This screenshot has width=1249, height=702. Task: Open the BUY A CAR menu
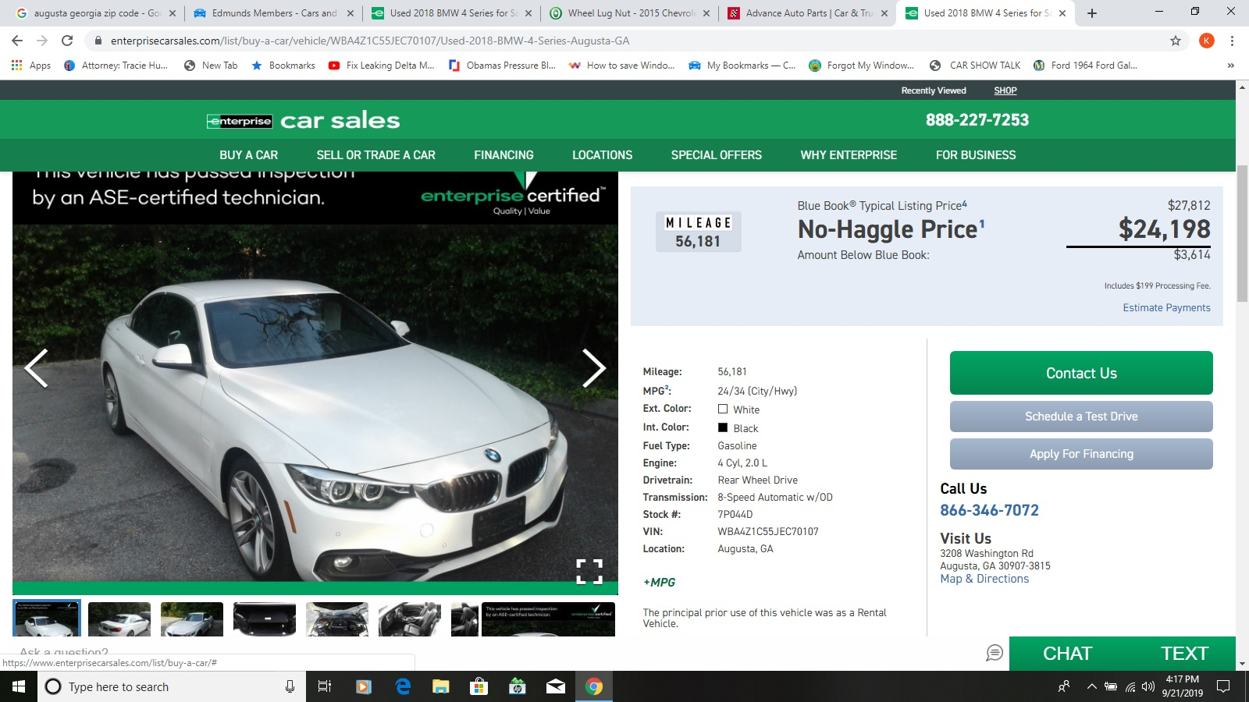click(x=248, y=155)
